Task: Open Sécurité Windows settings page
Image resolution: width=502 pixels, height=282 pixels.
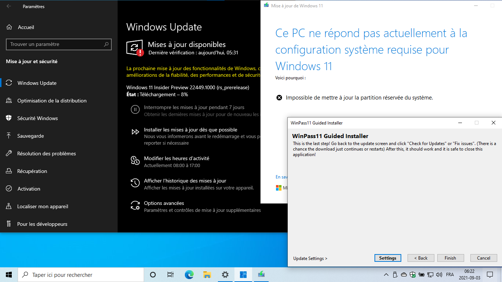Action: [59, 118]
